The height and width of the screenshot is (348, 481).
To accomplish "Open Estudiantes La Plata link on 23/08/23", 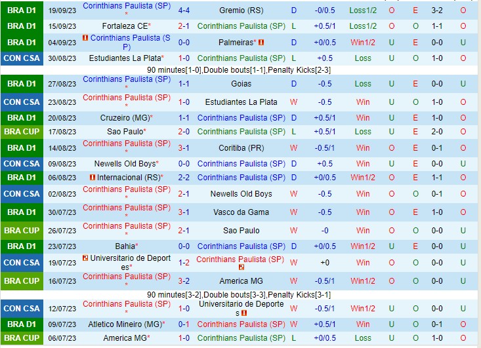I will 241,102.
